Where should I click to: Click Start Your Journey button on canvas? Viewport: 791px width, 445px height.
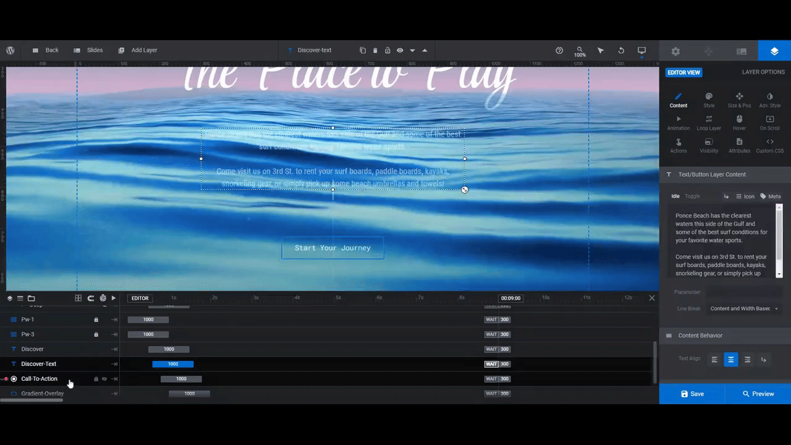tap(332, 248)
